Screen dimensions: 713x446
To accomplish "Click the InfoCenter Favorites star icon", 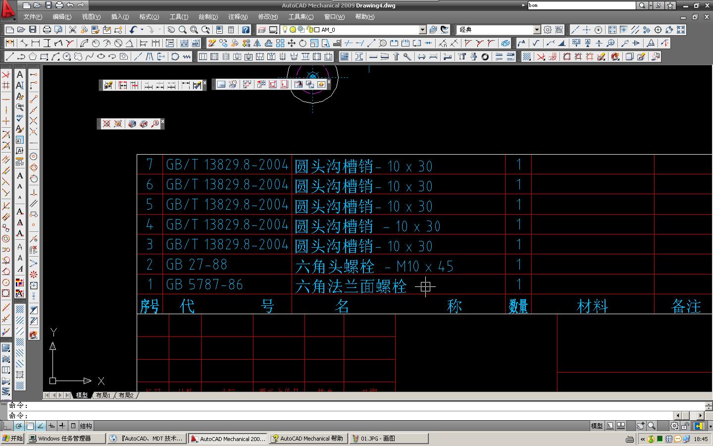I will [x=670, y=5].
